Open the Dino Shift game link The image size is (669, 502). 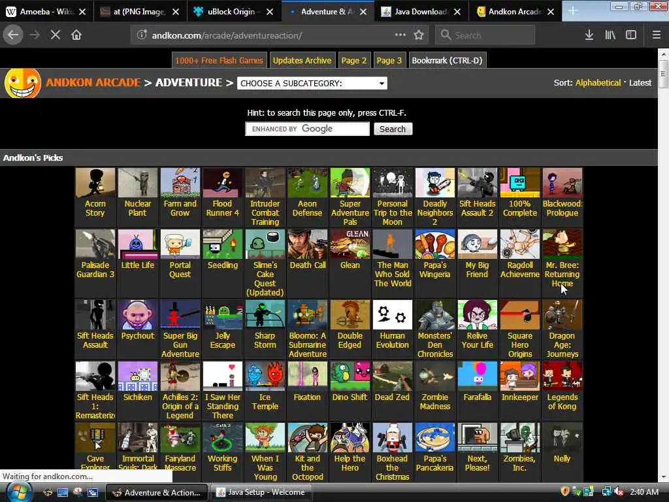[350, 397]
